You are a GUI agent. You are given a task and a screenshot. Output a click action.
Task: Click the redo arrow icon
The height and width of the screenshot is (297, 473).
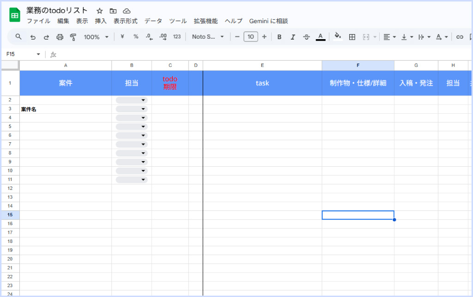click(46, 37)
